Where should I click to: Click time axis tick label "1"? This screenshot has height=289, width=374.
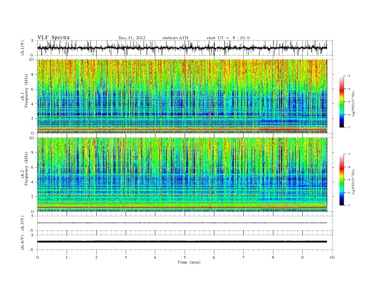click(67, 257)
